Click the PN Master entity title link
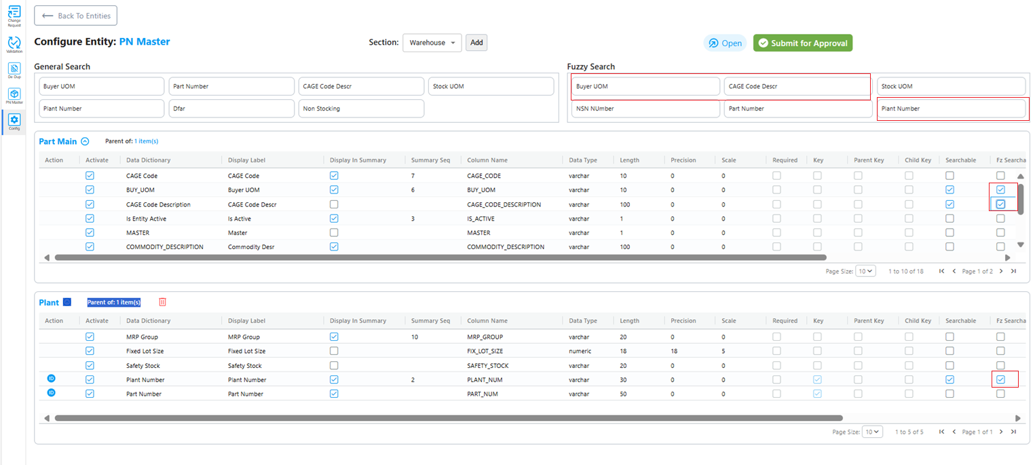This screenshot has width=1035, height=465. tap(145, 42)
